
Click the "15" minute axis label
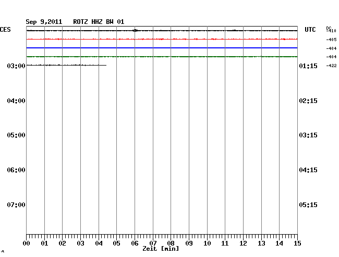pyautogui.click(x=297, y=243)
